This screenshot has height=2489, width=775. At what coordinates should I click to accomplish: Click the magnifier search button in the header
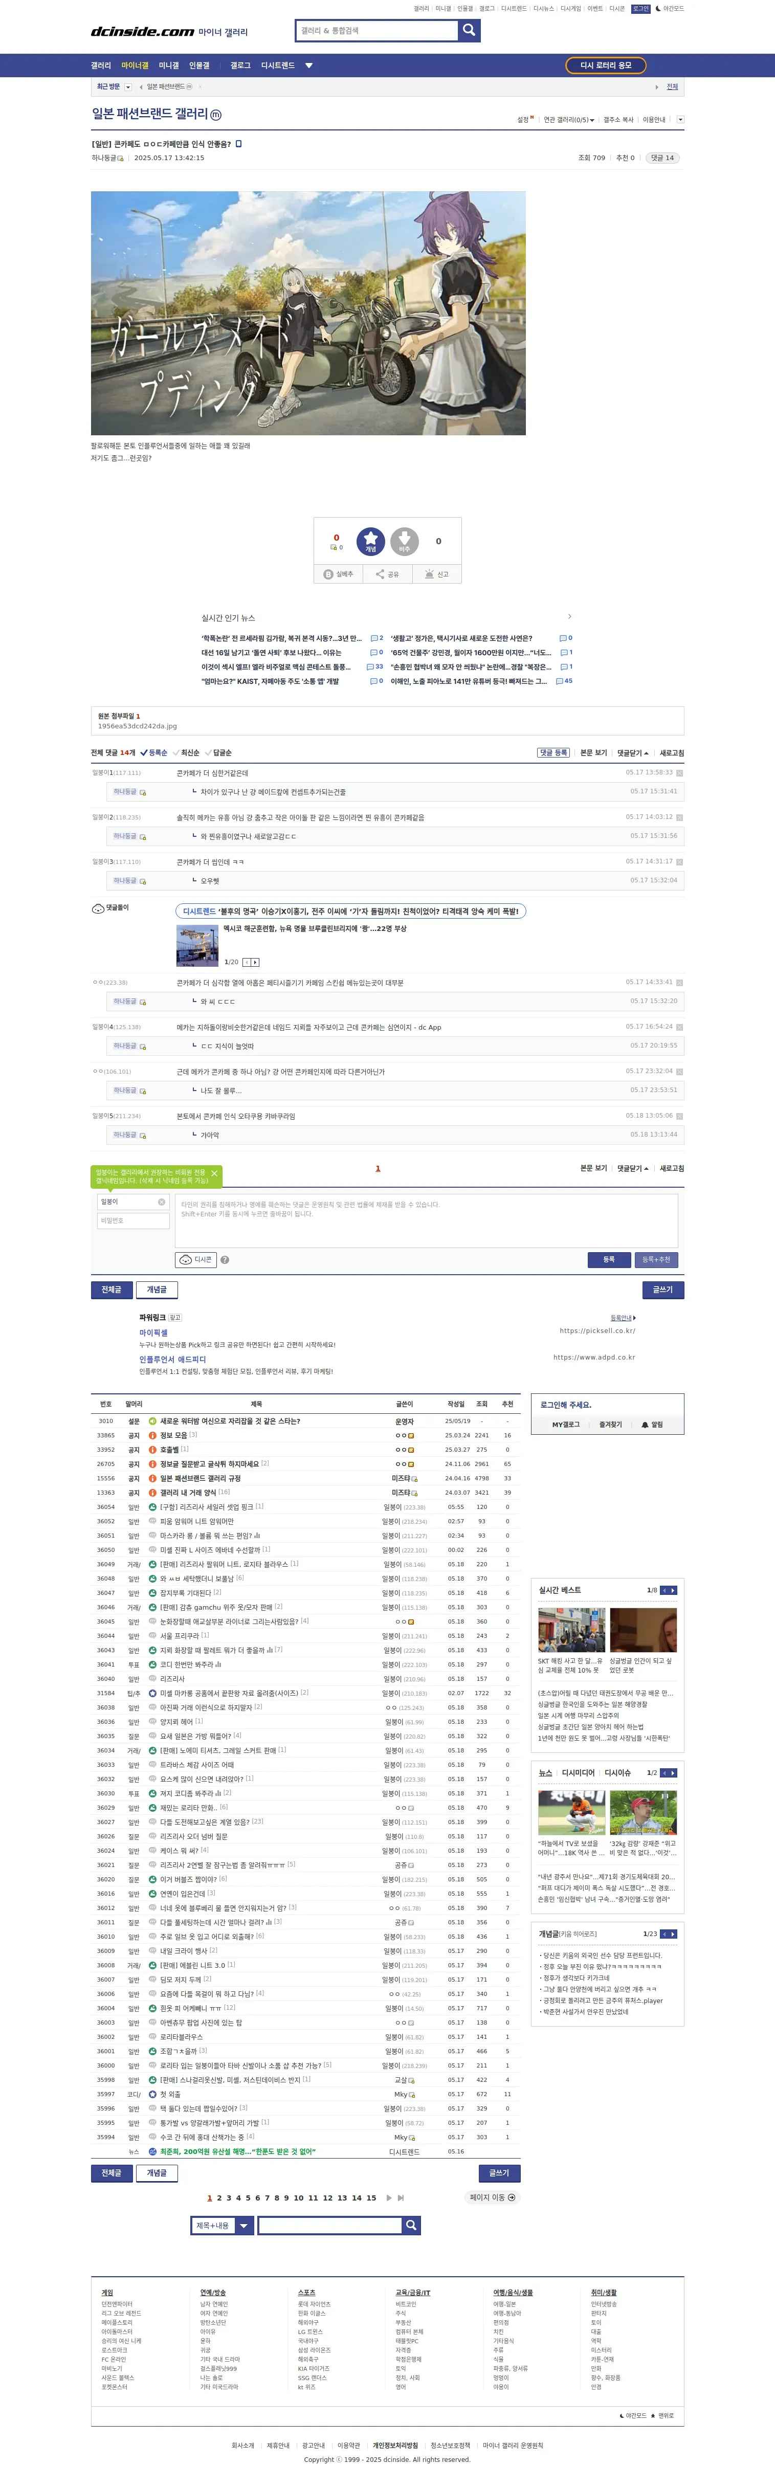coord(469,30)
